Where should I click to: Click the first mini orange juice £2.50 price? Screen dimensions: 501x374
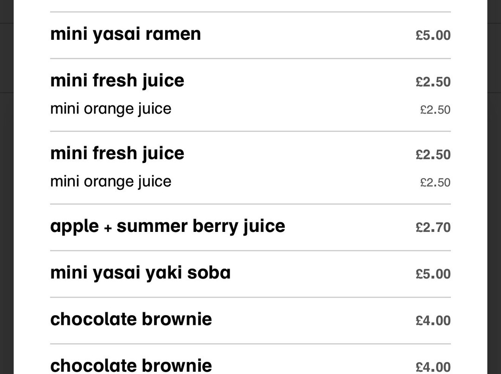pos(435,110)
